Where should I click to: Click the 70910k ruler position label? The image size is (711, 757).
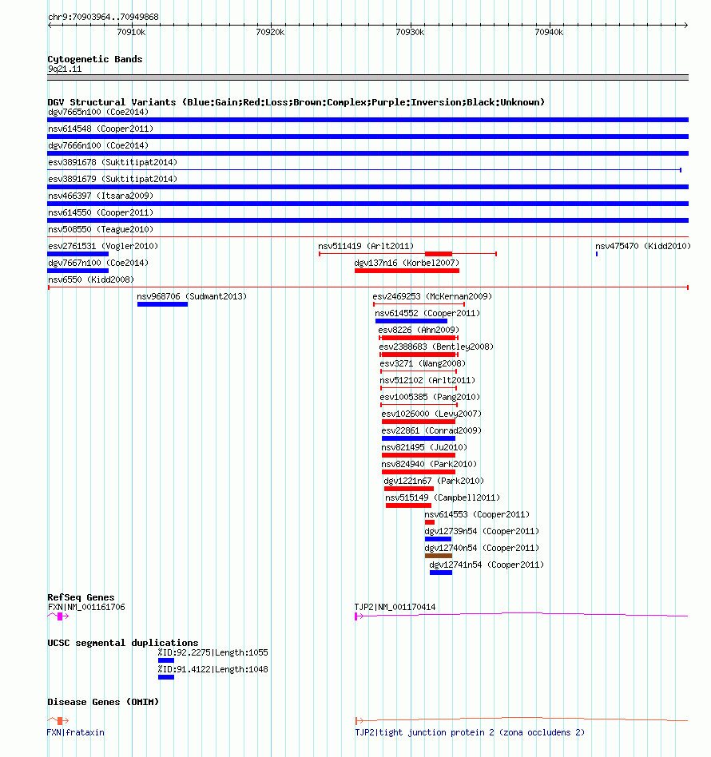[131, 33]
